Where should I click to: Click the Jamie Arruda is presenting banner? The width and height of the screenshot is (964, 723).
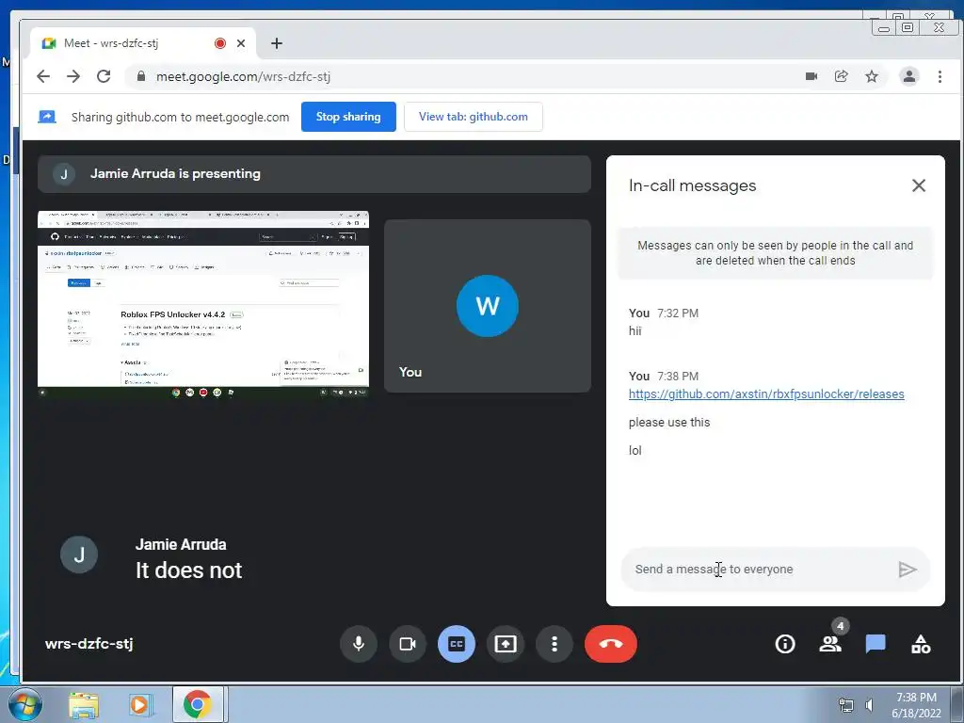point(314,174)
